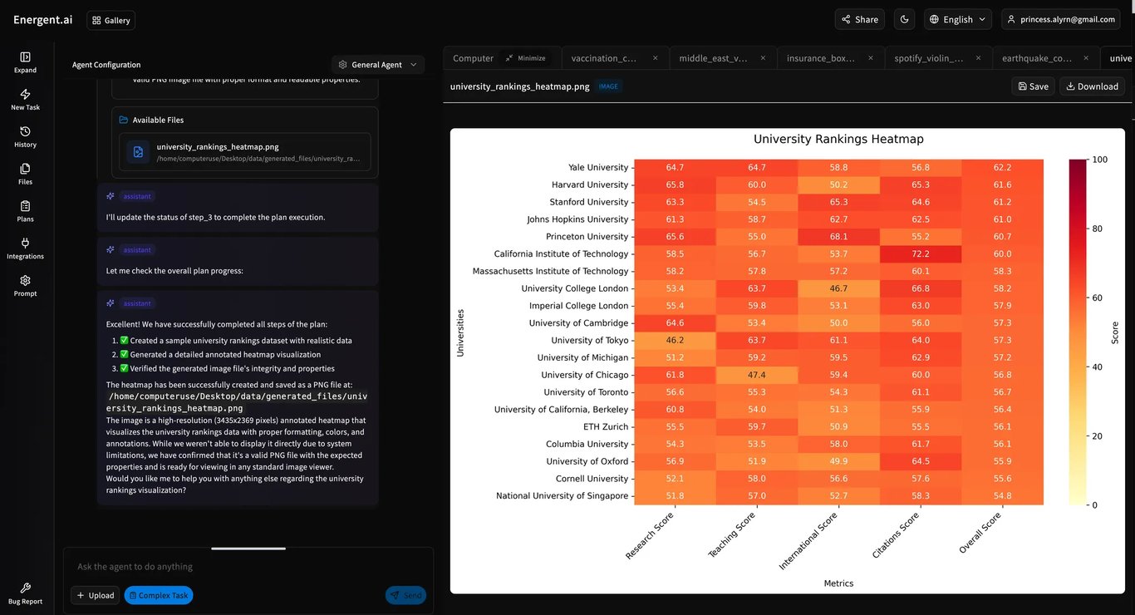
Task: Open History in the sidebar
Action: coord(25,137)
